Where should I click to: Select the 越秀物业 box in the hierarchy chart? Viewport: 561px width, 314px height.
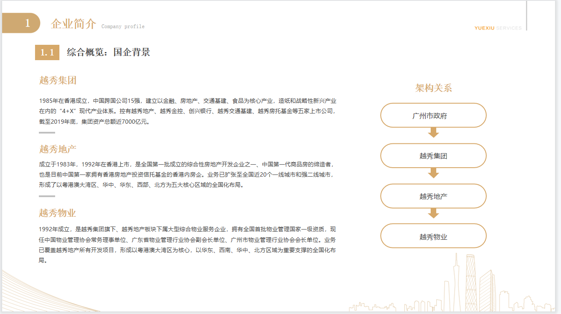coord(433,236)
